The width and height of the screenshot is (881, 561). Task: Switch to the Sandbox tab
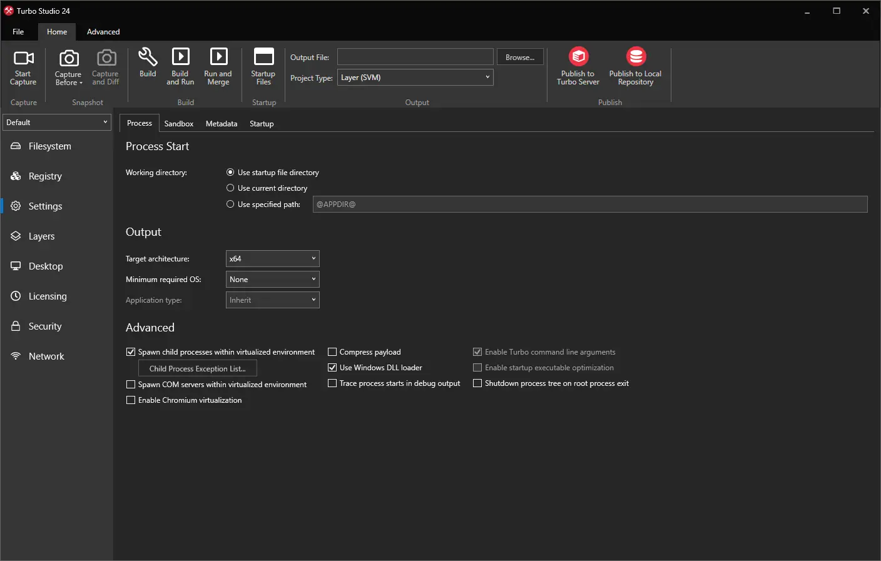[x=179, y=124]
